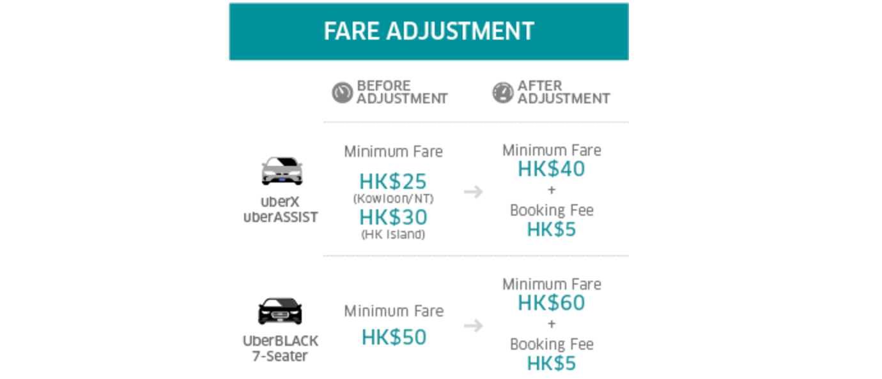Click the arrow in the UberBLACK row
The image size is (882, 379).
click(x=474, y=326)
